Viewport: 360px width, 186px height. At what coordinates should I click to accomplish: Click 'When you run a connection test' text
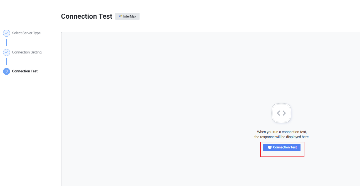click(282, 132)
